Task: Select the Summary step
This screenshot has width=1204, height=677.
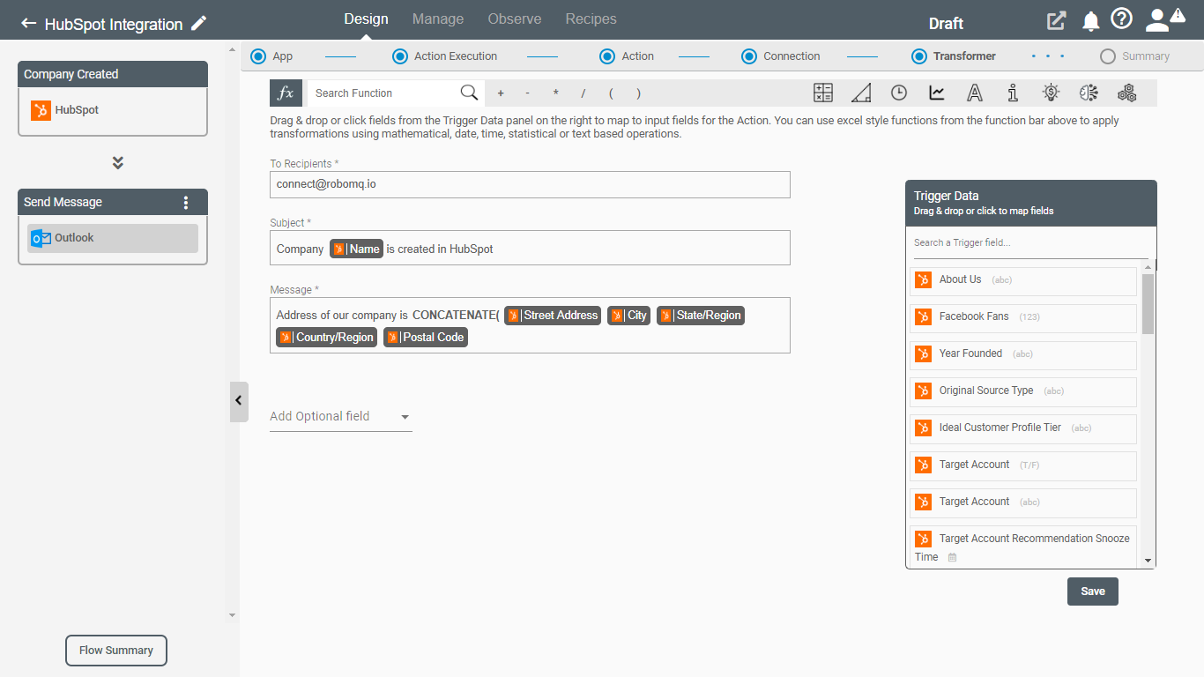Action: tap(1135, 56)
